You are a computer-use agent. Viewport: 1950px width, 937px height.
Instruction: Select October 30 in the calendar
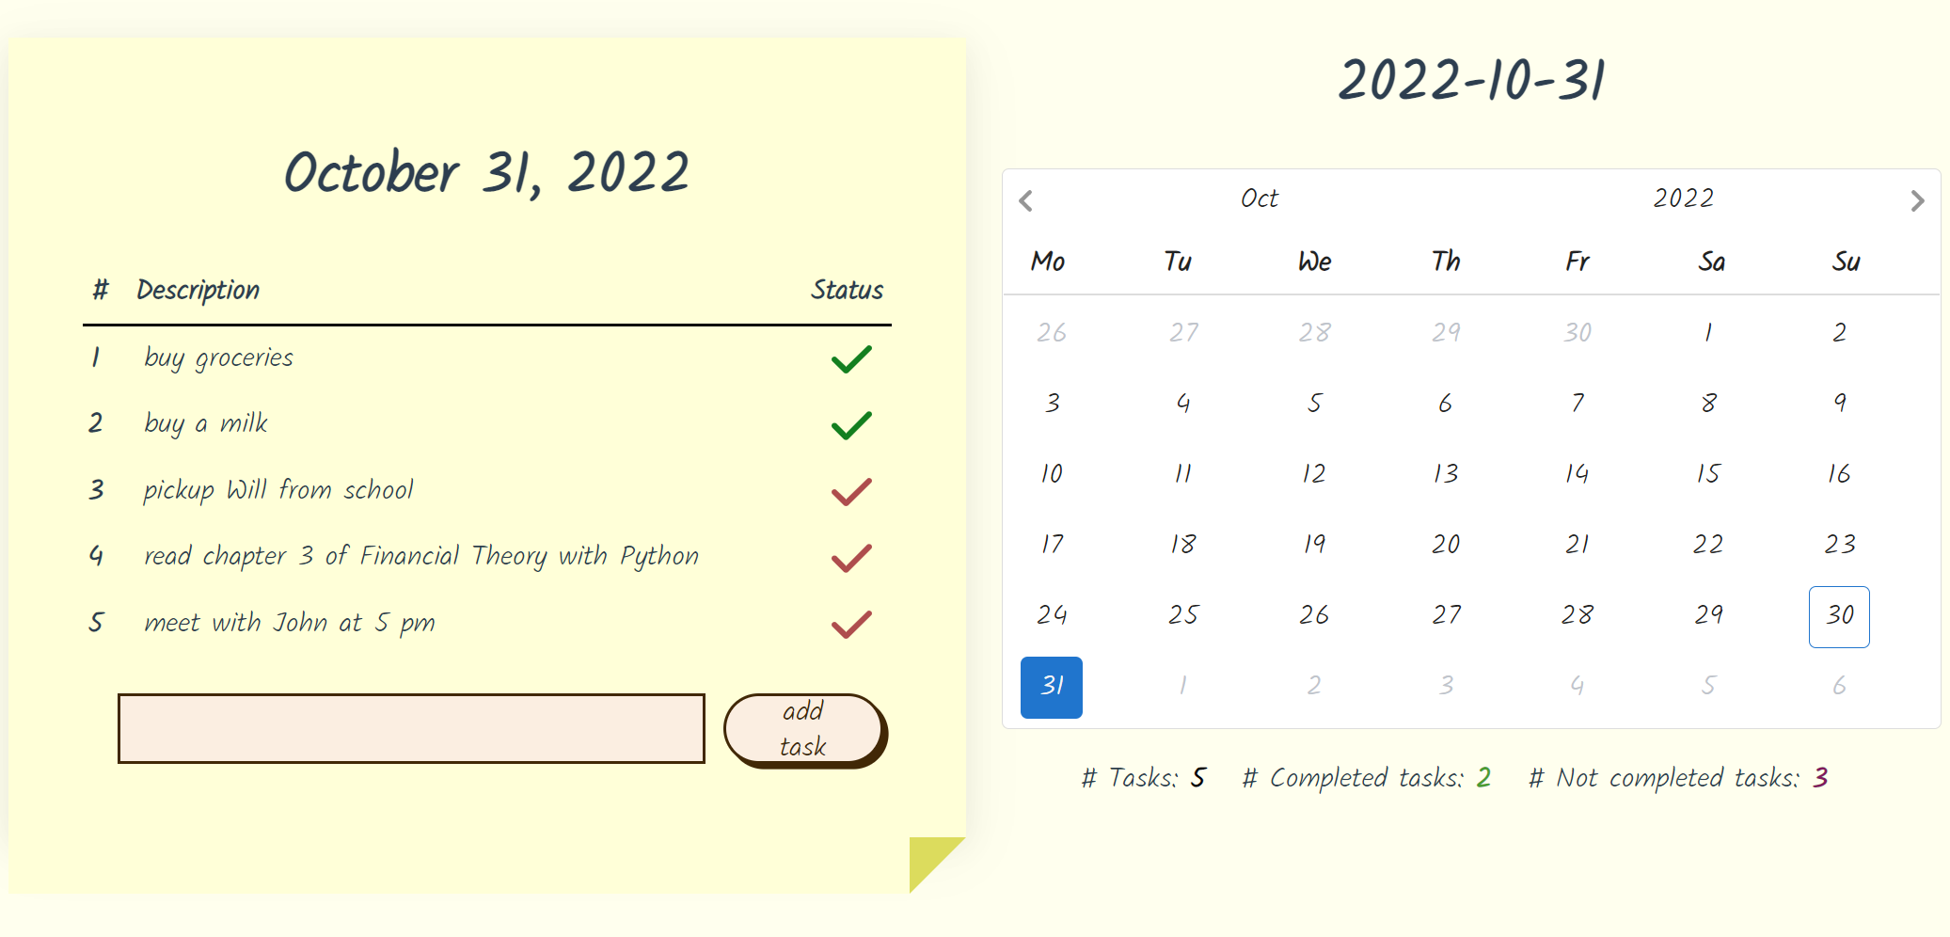coord(1838,616)
